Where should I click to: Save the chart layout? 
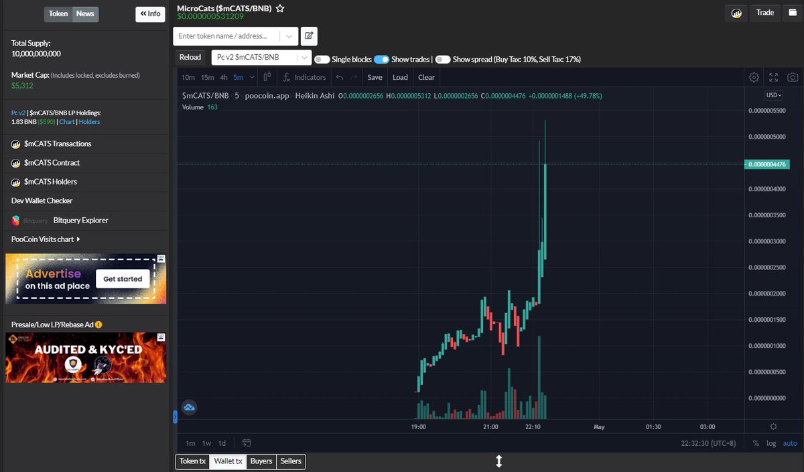point(375,77)
